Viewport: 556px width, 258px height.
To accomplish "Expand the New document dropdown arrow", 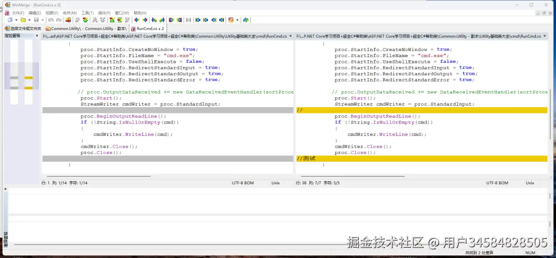I will [16, 20].
